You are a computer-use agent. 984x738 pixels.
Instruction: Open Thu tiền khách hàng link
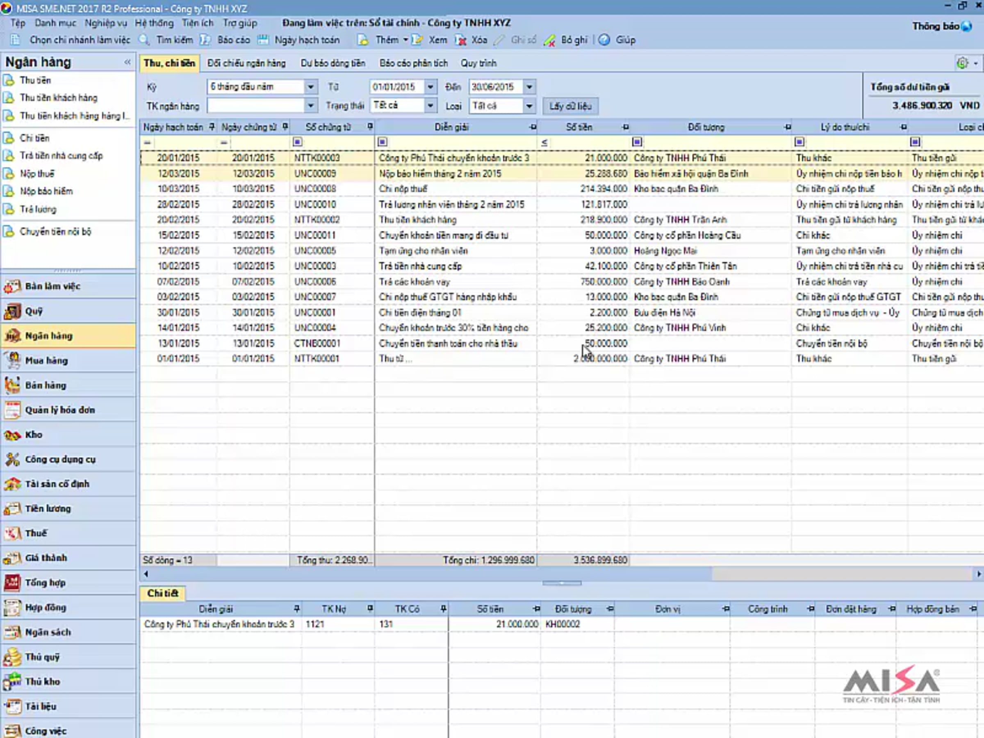pos(58,98)
